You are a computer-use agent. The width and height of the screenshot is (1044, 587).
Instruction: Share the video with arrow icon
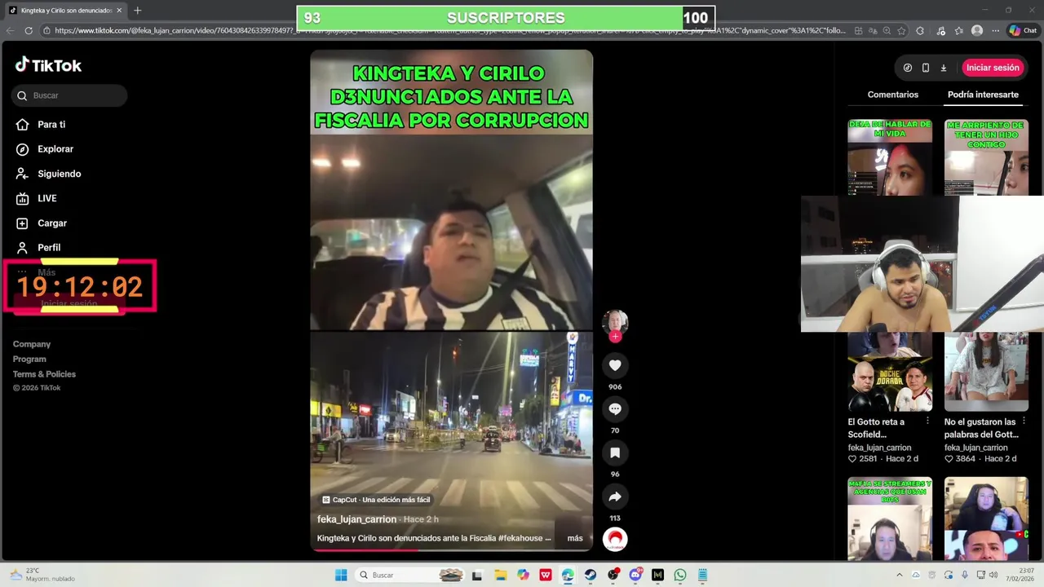click(x=615, y=497)
